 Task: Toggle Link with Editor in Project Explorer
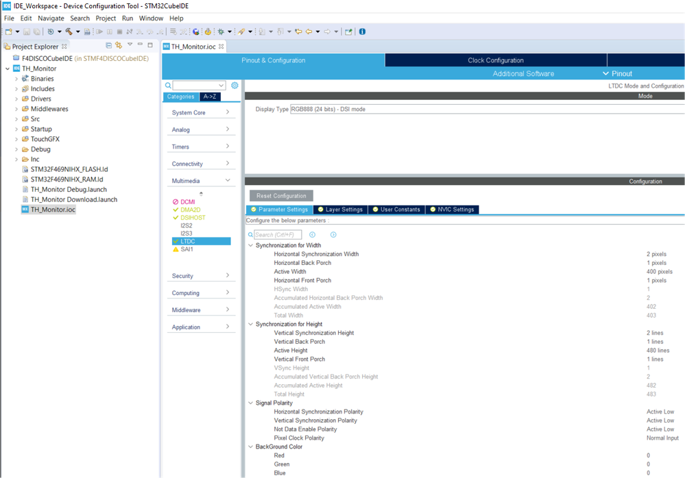[119, 45]
